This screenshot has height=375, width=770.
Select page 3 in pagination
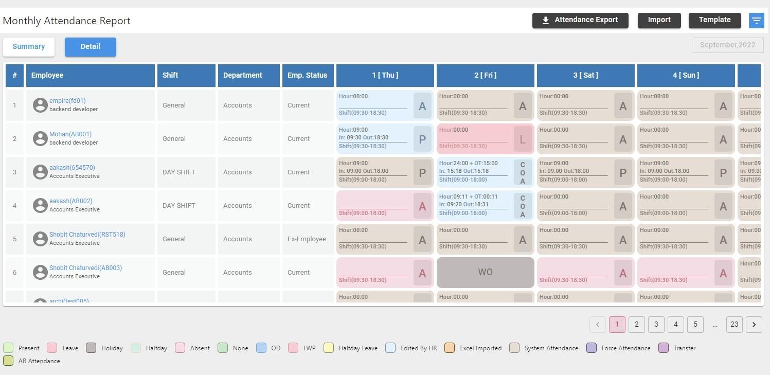pos(656,324)
